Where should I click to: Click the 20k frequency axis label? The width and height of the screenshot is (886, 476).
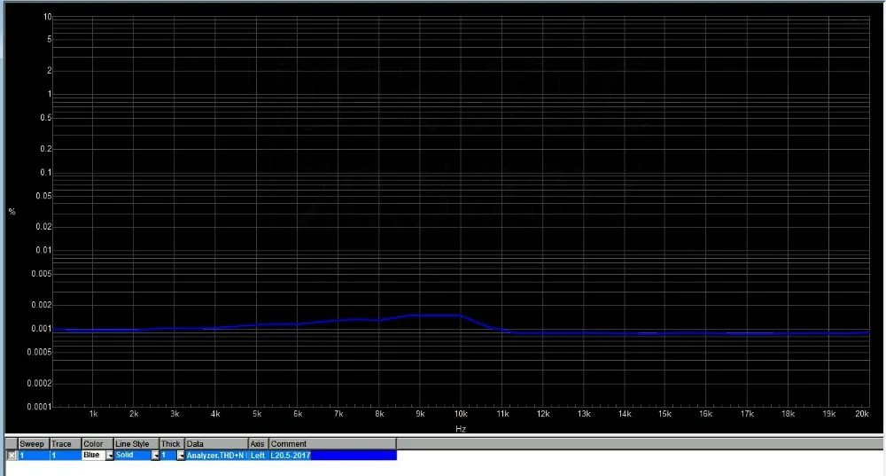coord(862,414)
